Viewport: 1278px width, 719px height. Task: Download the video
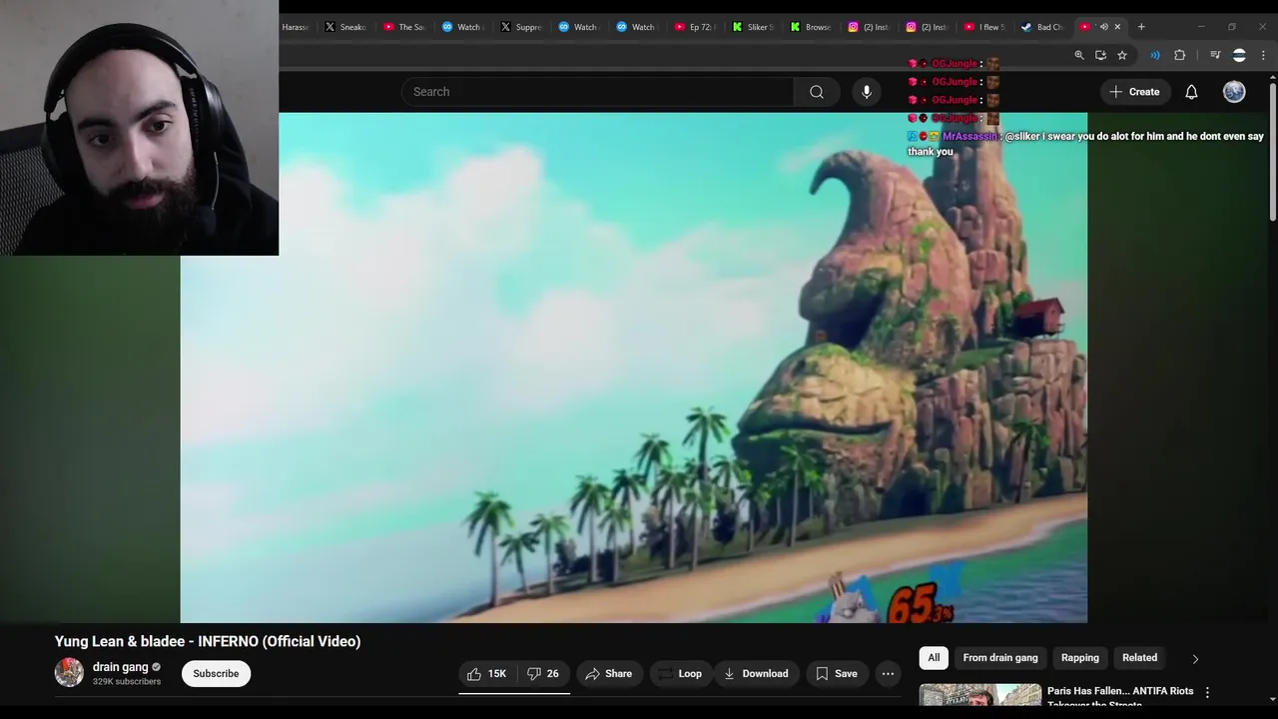[756, 674]
